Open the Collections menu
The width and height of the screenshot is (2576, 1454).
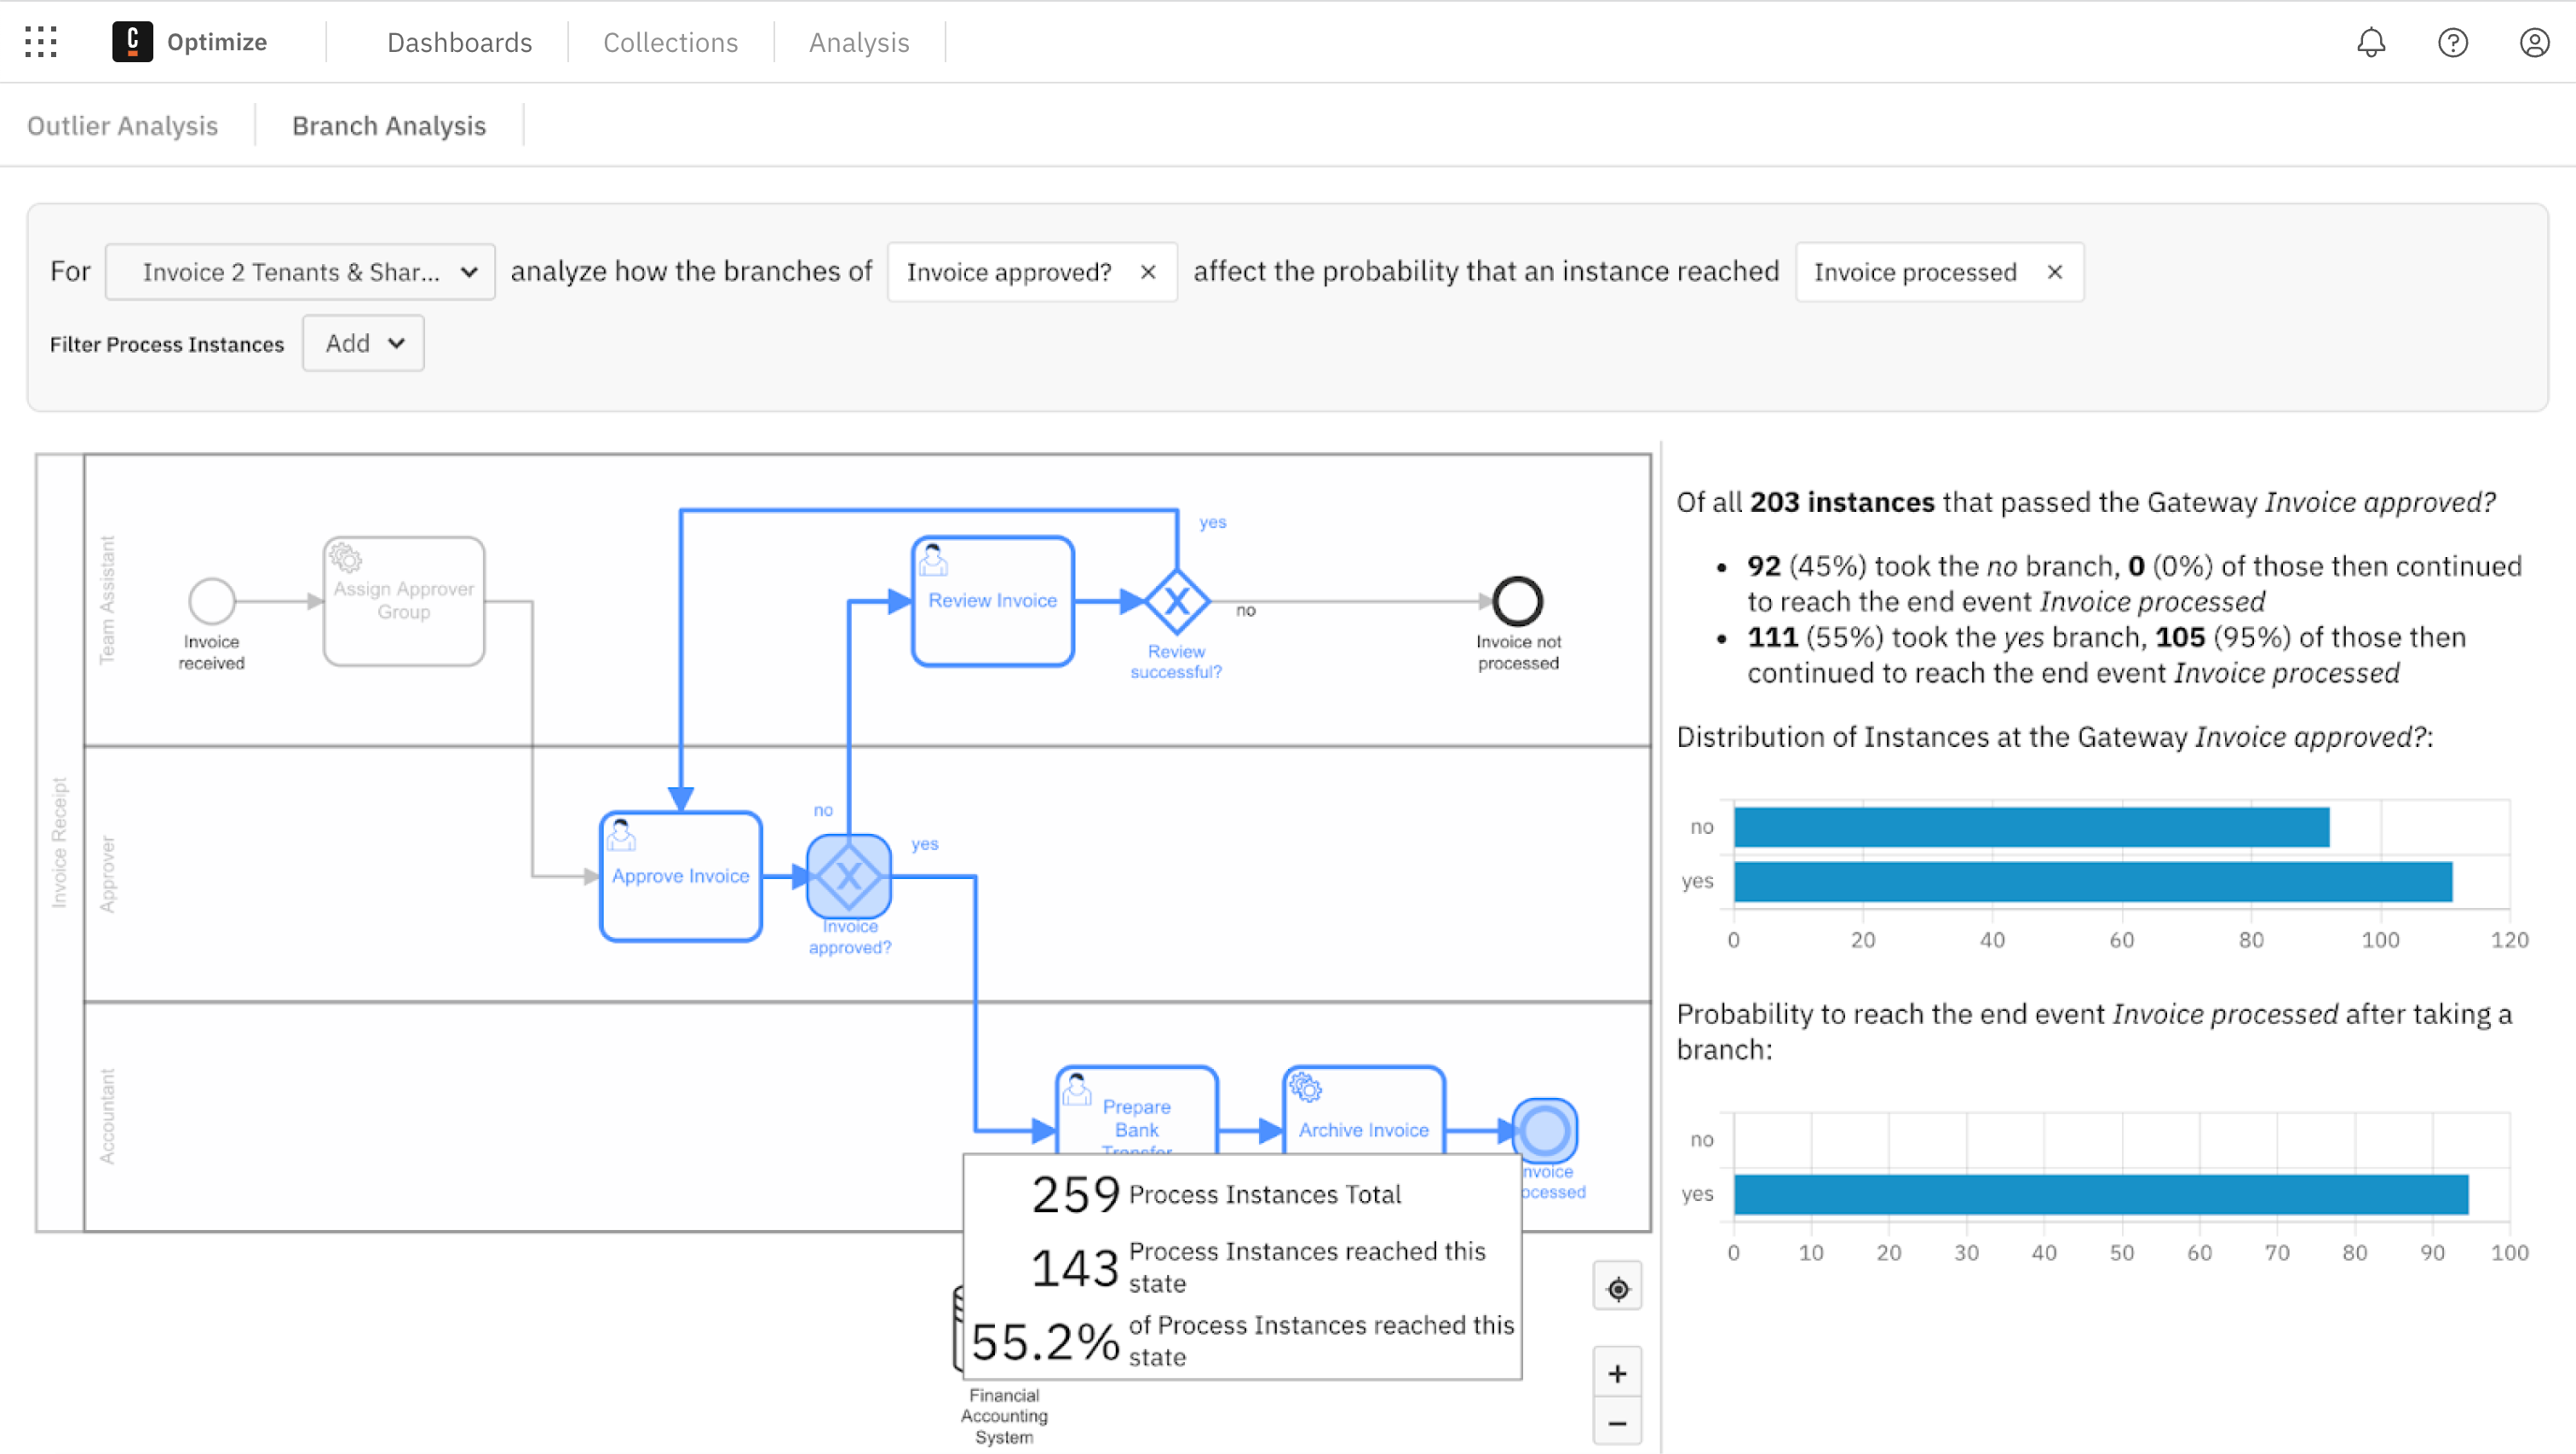click(670, 42)
